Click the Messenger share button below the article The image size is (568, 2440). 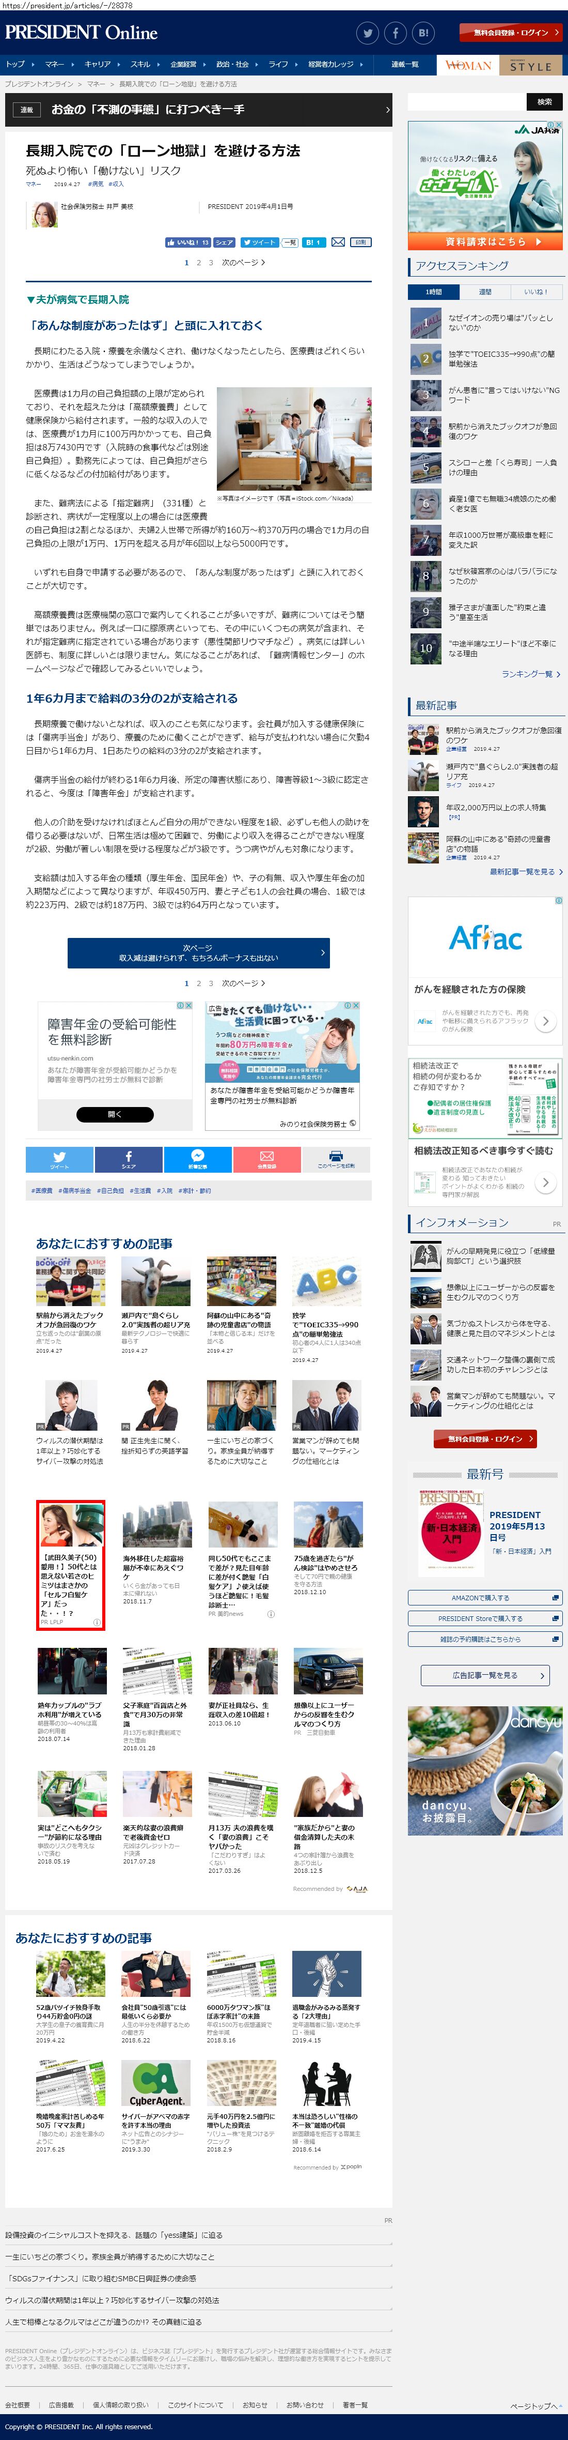(198, 1159)
